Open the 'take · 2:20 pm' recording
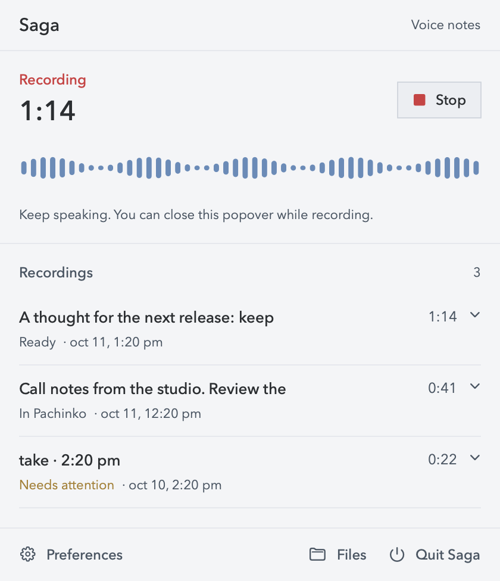This screenshot has width=500, height=581. point(250,472)
